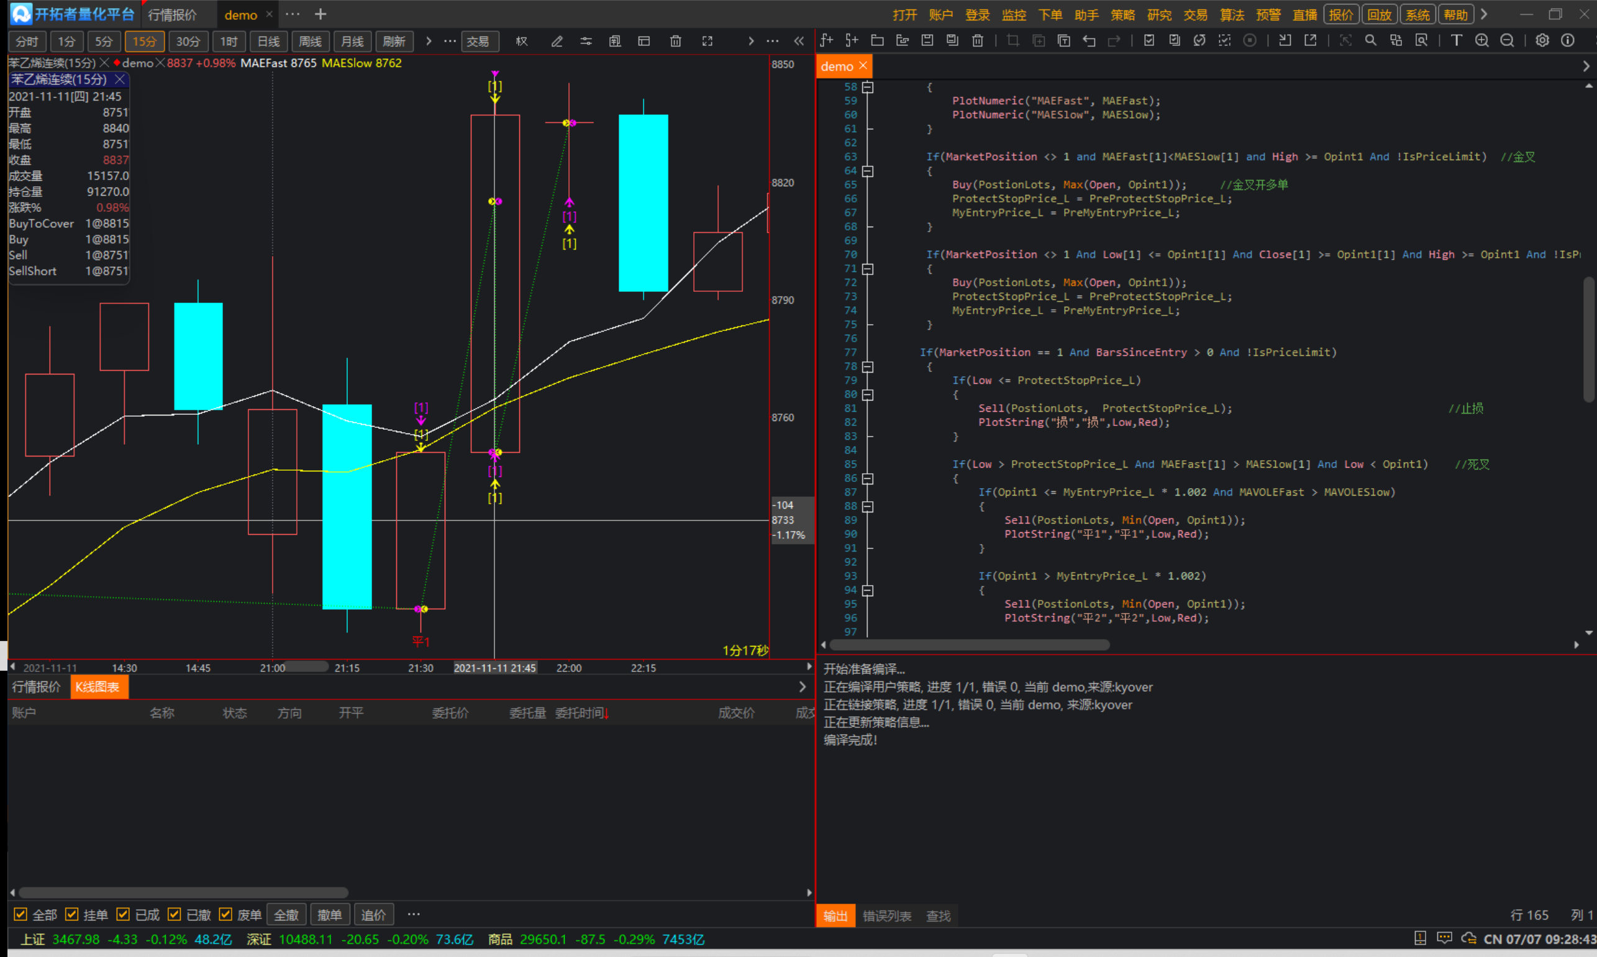1597x957 pixels.
Task: Click the paste-as-text clipboard icon
Action: 1064,40
